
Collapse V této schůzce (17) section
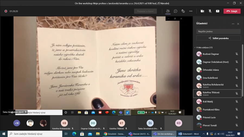[204, 48]
